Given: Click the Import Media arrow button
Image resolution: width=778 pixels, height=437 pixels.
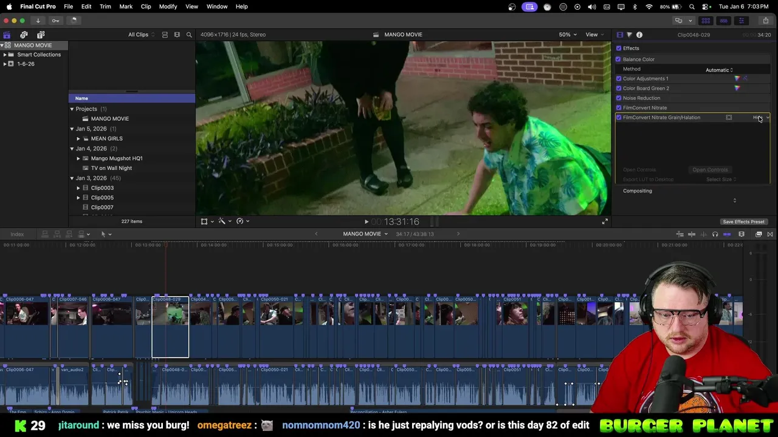Looking at the screenshot, I should [38, 21].
